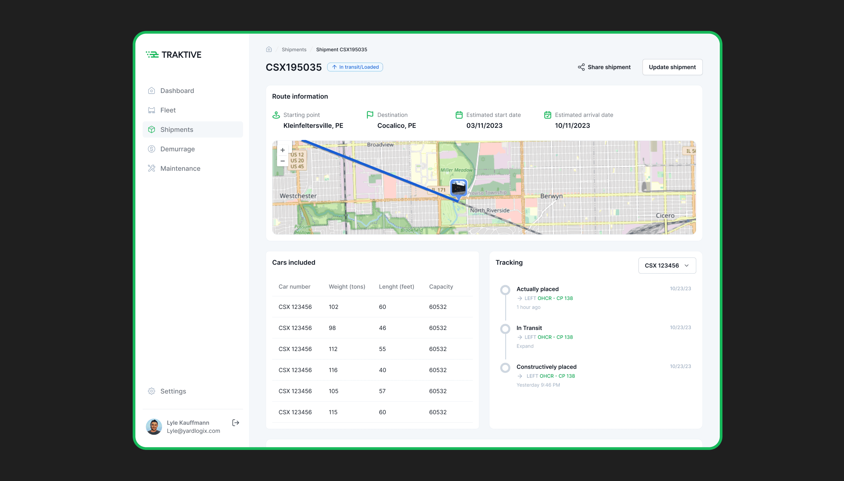
Task: Select the In Transit tracking step circle
Action: pyautogui.click(x=505, y=329)
